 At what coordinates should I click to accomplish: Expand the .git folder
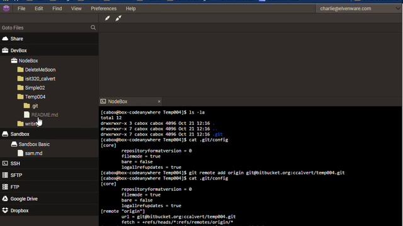[x=35, y=106]
